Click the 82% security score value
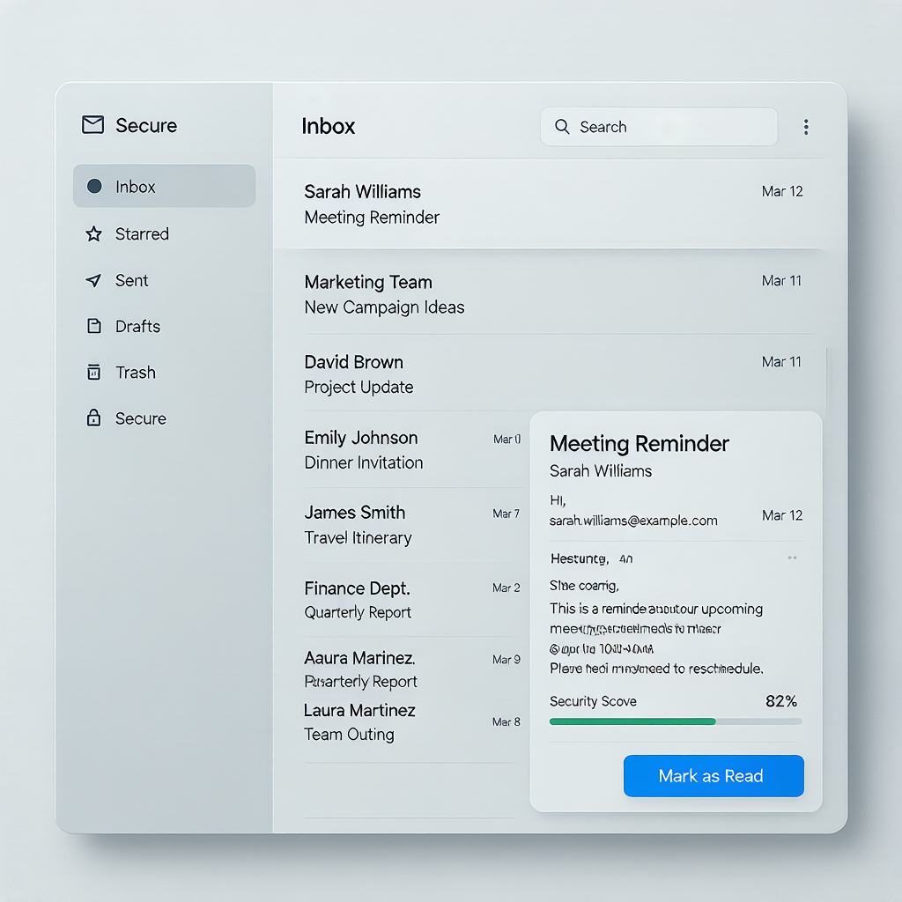Screen dimensions: 902x902 pyautogui.click(x=780, y=700)
